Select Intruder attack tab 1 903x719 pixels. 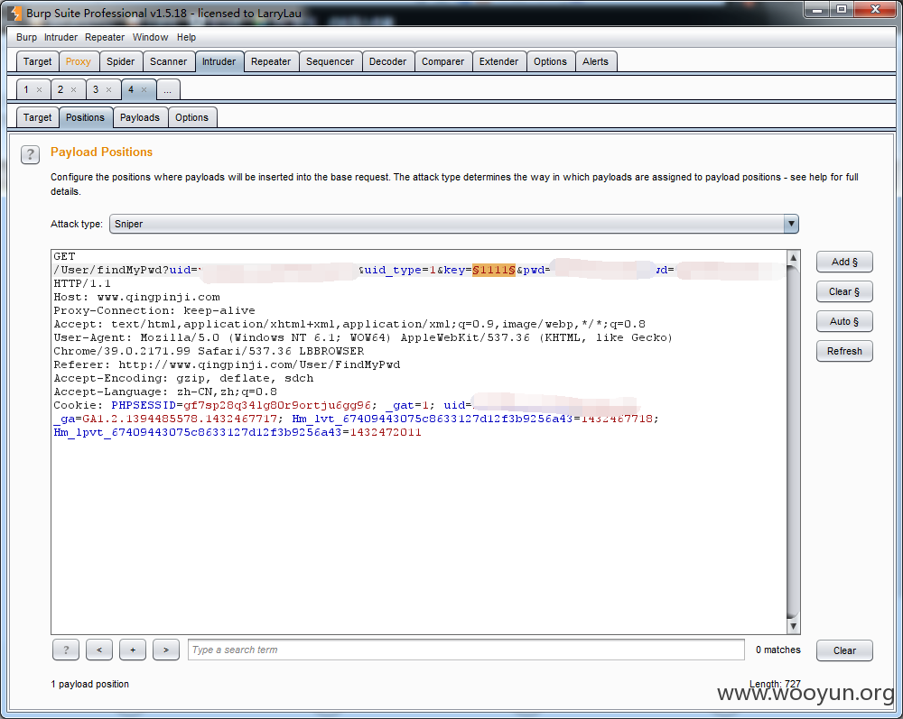pos(26,89)
